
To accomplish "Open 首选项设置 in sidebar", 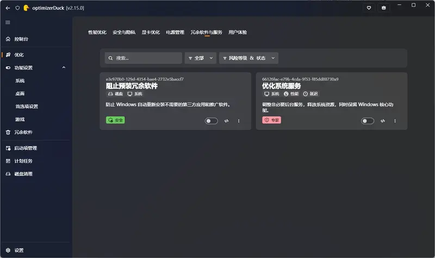I will click(27, 106).
